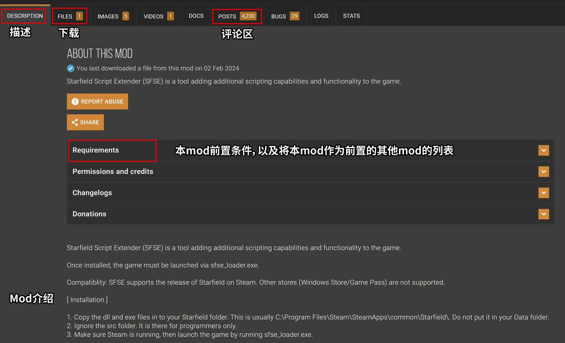Click the sfse_loader.exe launch instruction line
This screenshot has width=565, height=343.
click(163, 265)
